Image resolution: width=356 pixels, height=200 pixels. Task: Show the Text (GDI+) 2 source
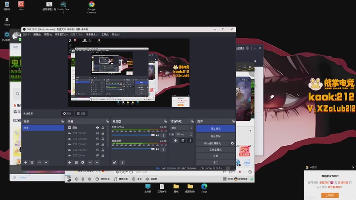[97, 150]
